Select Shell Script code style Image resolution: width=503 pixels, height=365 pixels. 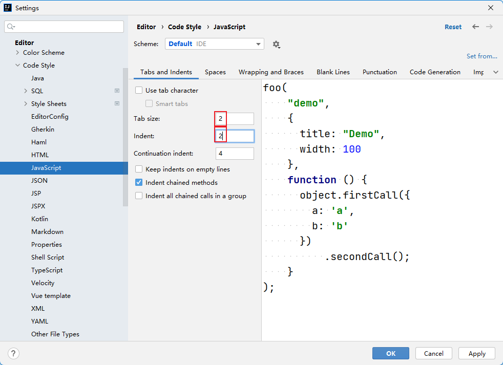48,257
